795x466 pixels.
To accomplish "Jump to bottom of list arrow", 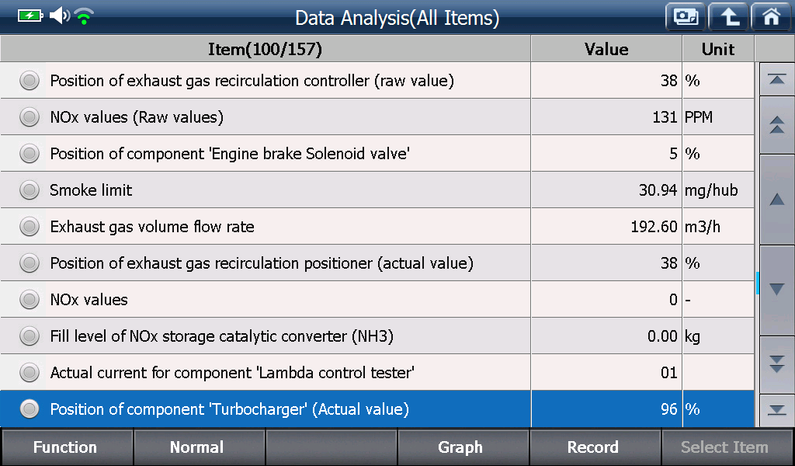I will click(x=776, y=410).
